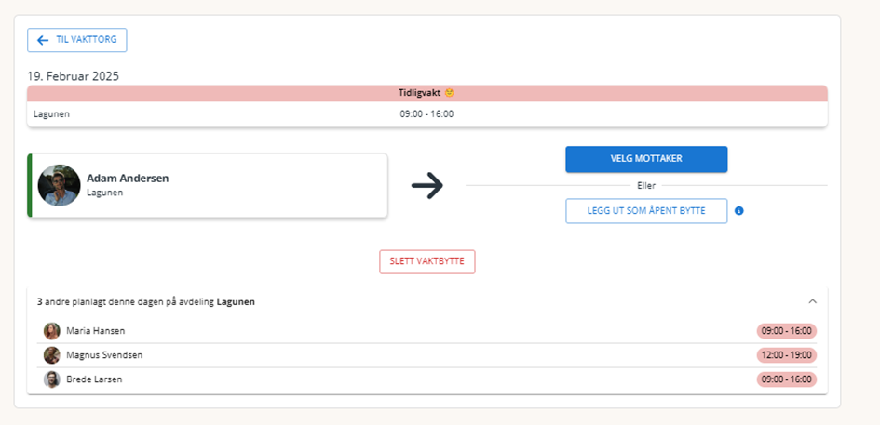Click Brede Larsen's avatar

click(x=51, y=379)
